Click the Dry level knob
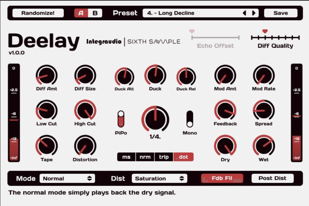The height and width of the screenshot is (206, 309). pos(225,146)
